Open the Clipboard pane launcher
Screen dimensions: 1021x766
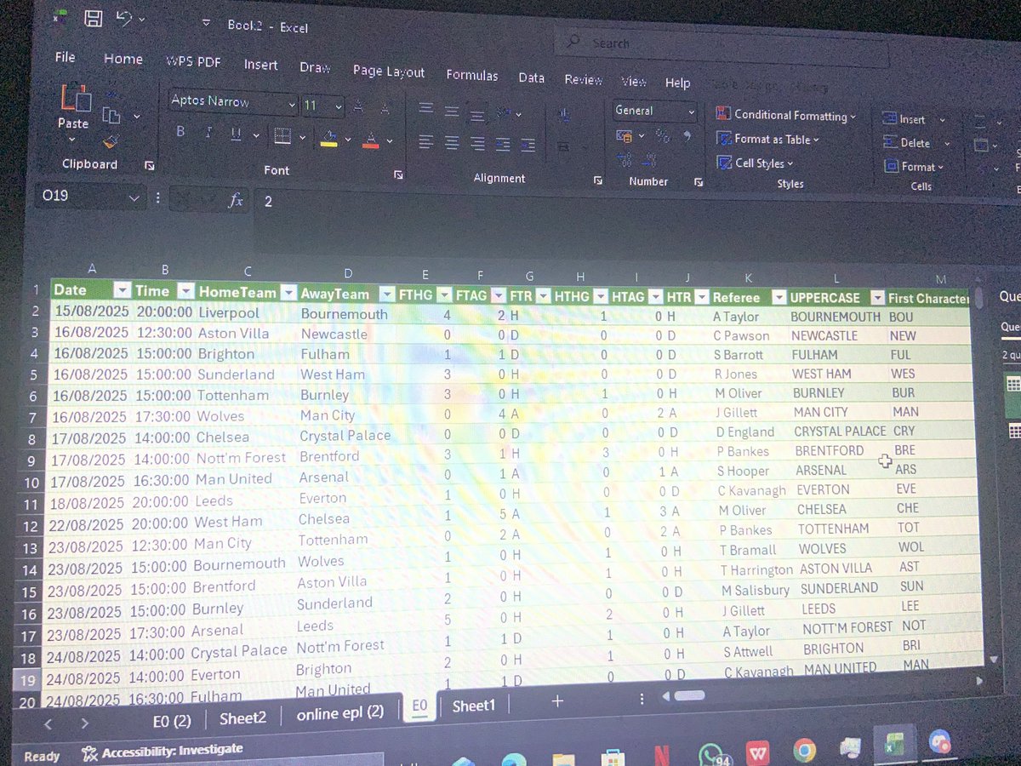(150, 166)
